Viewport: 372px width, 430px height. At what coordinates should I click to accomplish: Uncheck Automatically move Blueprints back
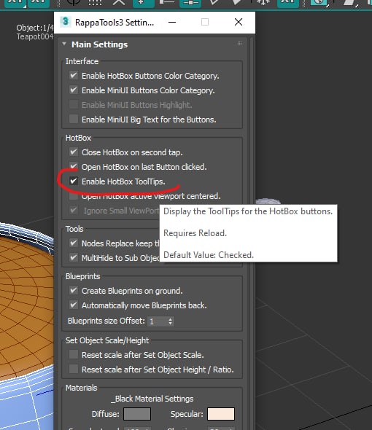point(74,305)
